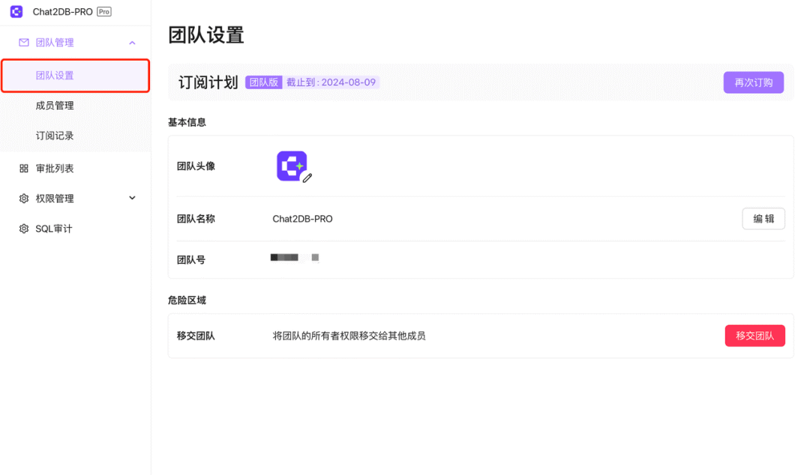Screen dimensions: 810x475
Task: Click the envelope icon beside 团队管理
Action: coord(24,43)
